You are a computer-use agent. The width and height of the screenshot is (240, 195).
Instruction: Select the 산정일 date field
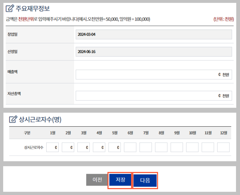[x=154, y=52]
